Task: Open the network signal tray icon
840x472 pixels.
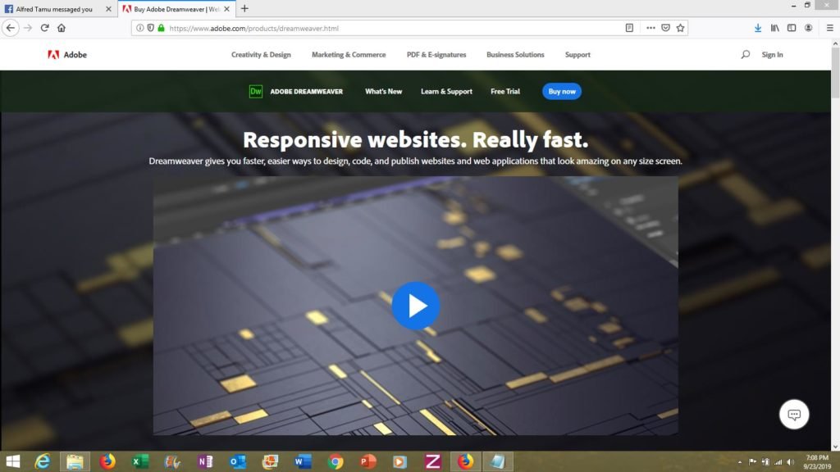Action: click(x=778, y=462)
